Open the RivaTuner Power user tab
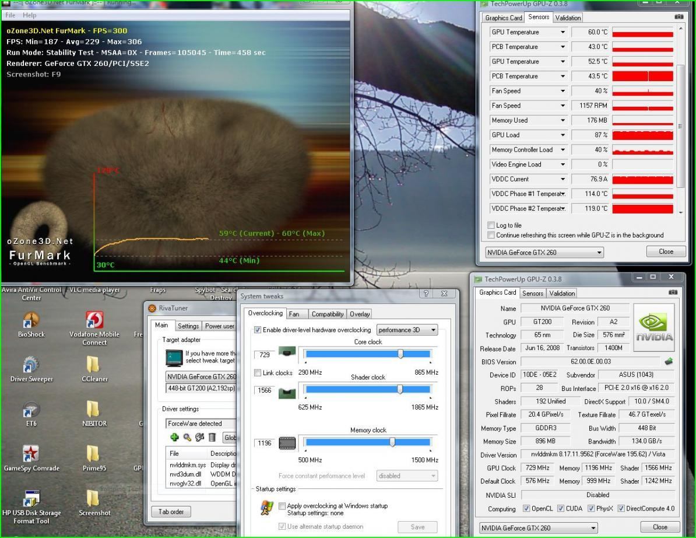 219,326
